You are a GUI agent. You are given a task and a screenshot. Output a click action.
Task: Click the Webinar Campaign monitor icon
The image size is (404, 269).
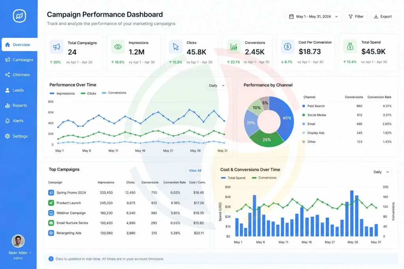click(51, 213)
